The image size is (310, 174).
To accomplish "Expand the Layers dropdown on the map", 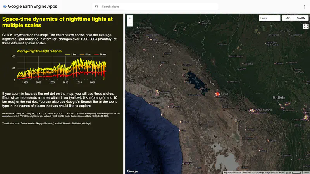I will [x=269, y=18].
